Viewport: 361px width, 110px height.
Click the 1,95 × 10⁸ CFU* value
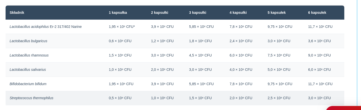(122, 27)
